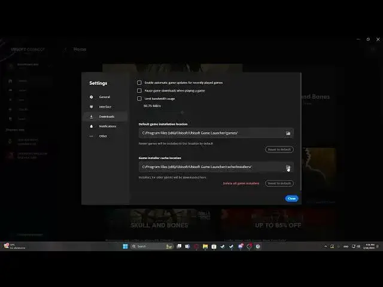The width and height of the screenshot is (383, 287).
Task: Open the weather widget on taskbar
Action: coord(14,246)
